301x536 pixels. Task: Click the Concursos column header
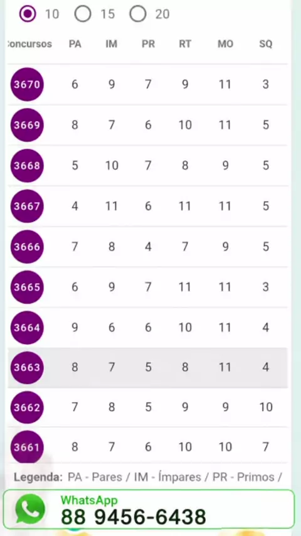29,44
